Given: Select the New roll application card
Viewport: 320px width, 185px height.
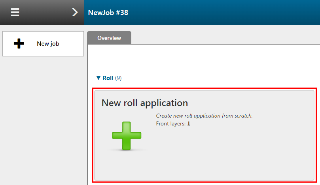Looking at the screenshot, I should click(x=204, y=135).
